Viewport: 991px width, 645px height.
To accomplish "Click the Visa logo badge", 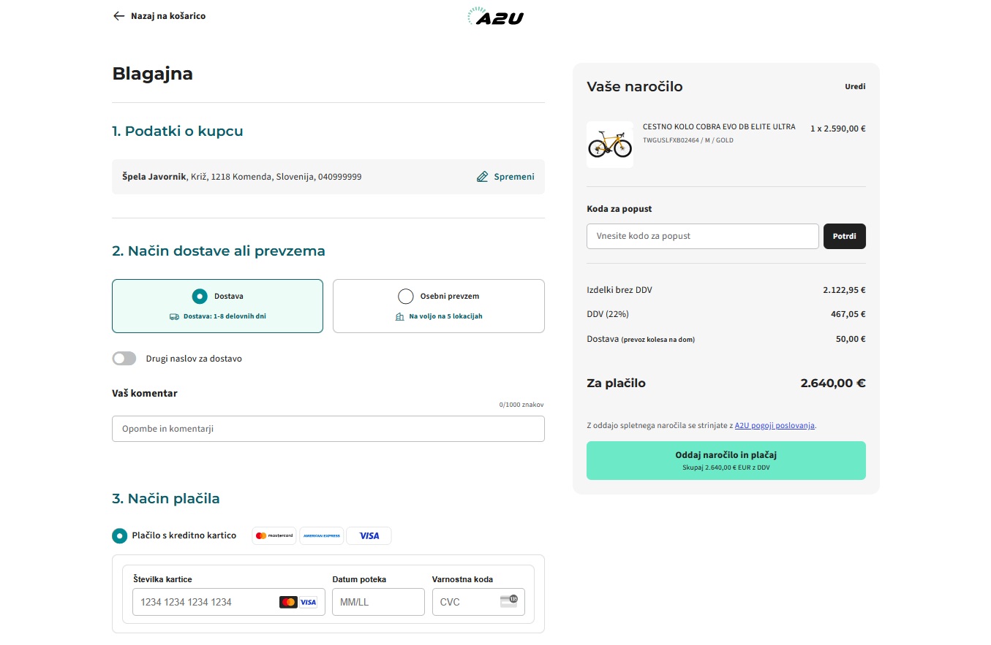I will 369,535.
